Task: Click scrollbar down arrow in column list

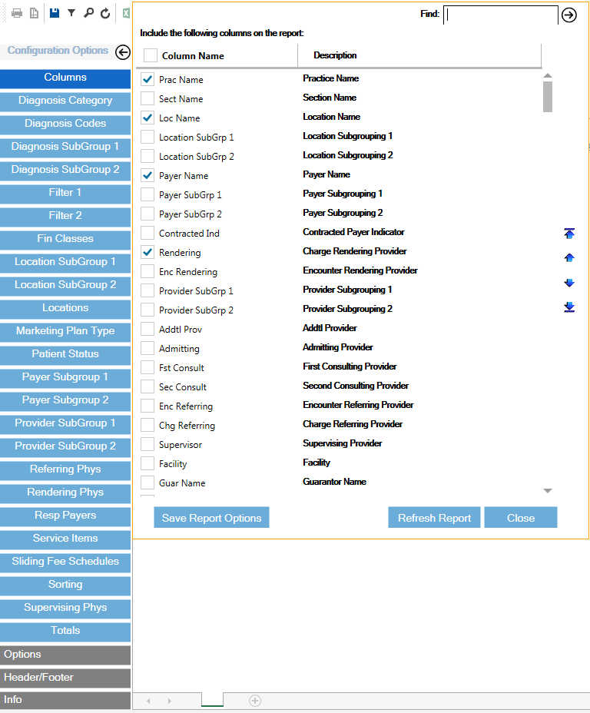Action: (548, 491)
